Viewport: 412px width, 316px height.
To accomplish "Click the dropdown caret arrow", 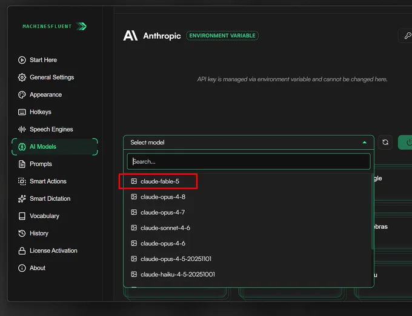I will [x=365, y=143].
